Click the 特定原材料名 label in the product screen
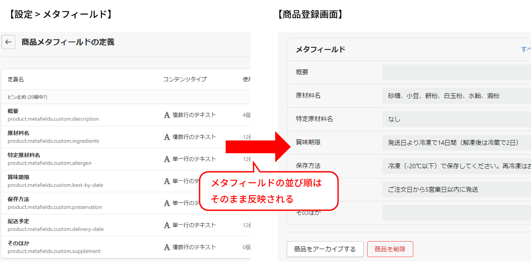Screen dimensions: 531x265 (x=314, y=119)
